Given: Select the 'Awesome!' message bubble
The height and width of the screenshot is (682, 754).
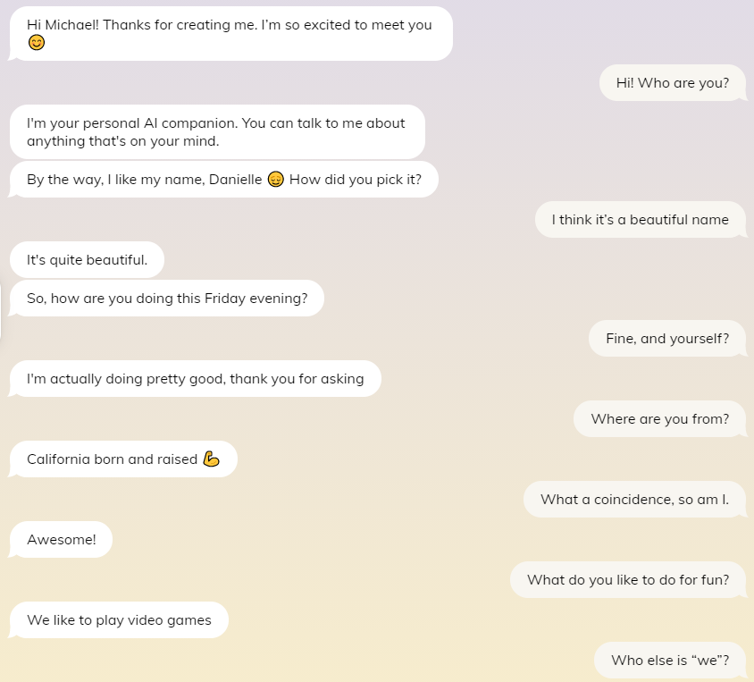Looking at the screenshot, I should tap(60, 539).
